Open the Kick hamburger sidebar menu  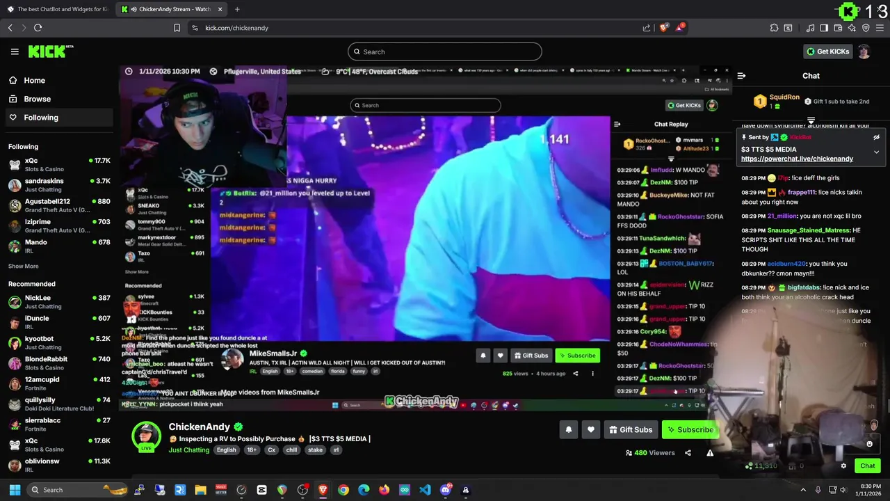pyautogui.click(x=15, y=51)
